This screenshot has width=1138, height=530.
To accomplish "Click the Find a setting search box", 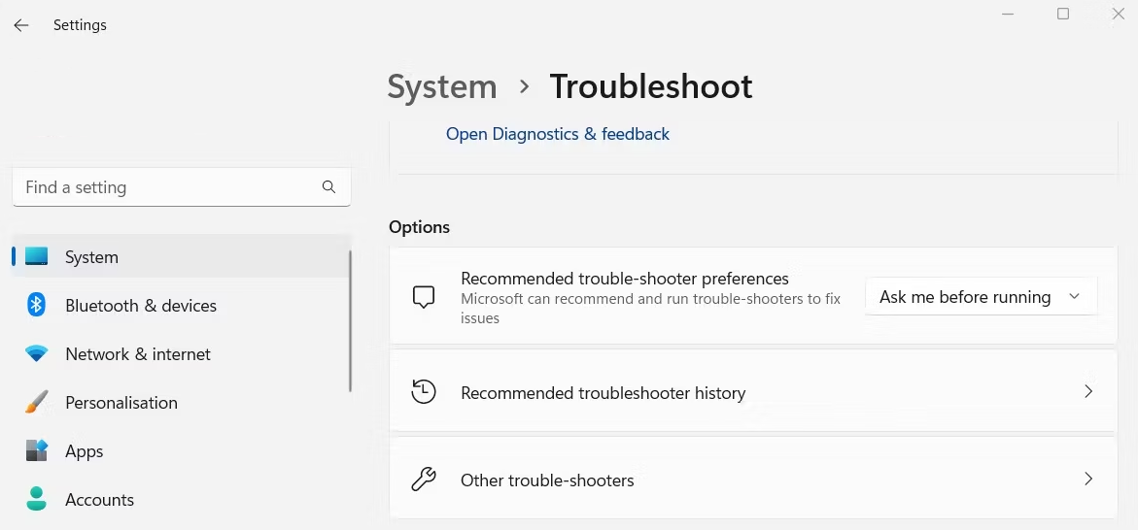I will point(170,187).
